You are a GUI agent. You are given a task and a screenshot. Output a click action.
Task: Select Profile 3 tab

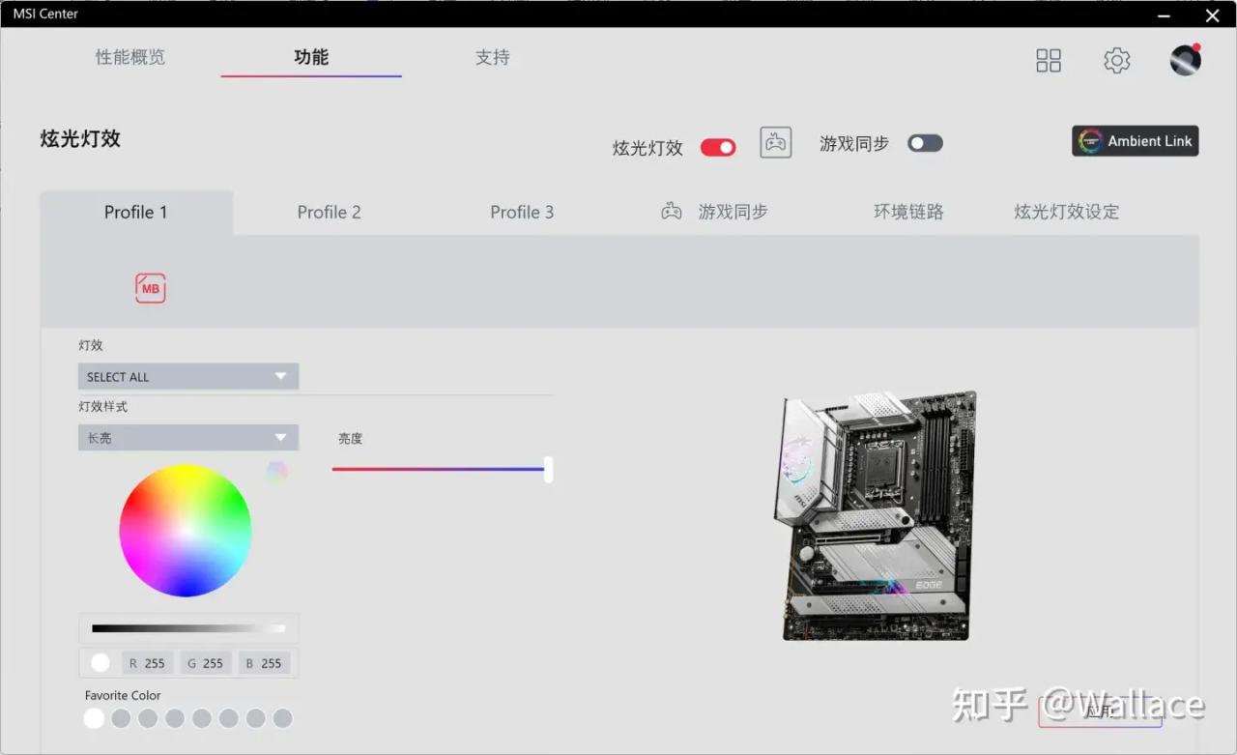(x=522, y=212)
